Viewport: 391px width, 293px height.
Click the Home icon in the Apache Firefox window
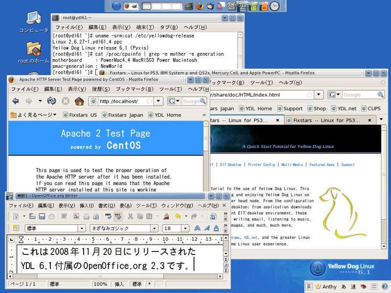pos(79,101)
